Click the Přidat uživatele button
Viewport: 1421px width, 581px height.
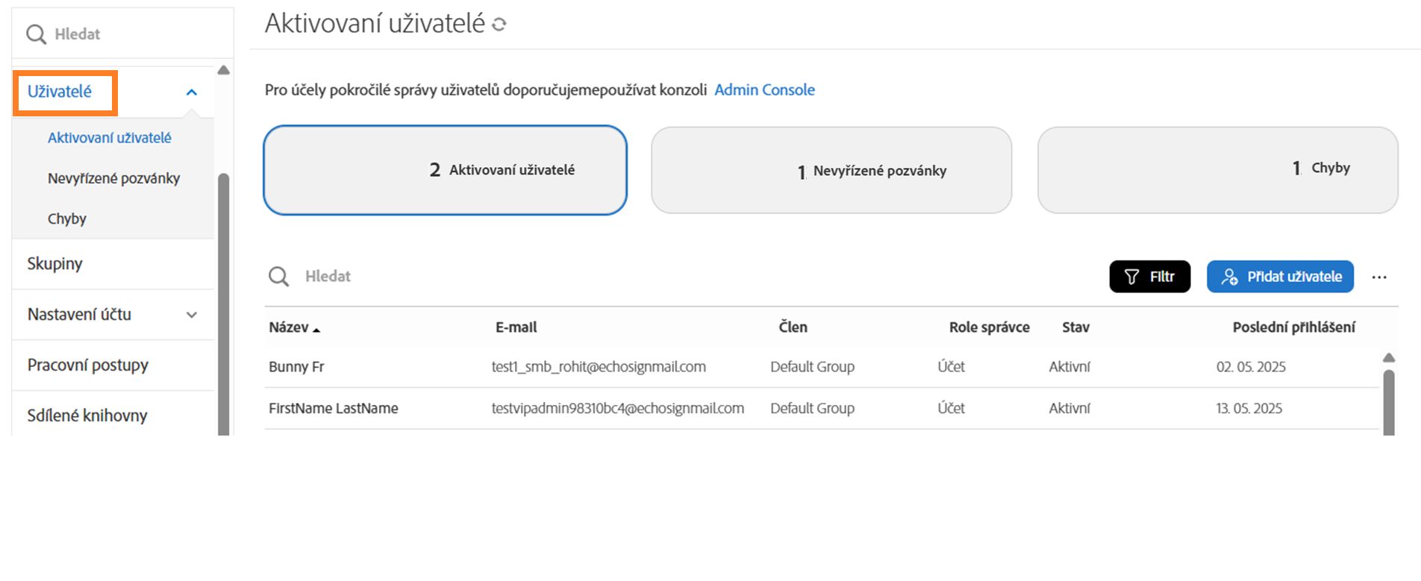point(1280,277)
